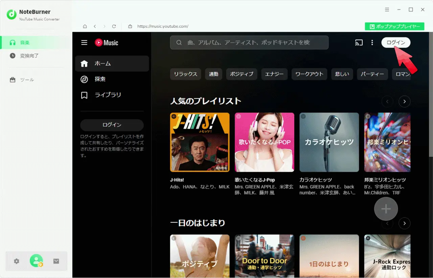Reload the page with refresh icon
The image size is (433, 278).
point(114,26)
